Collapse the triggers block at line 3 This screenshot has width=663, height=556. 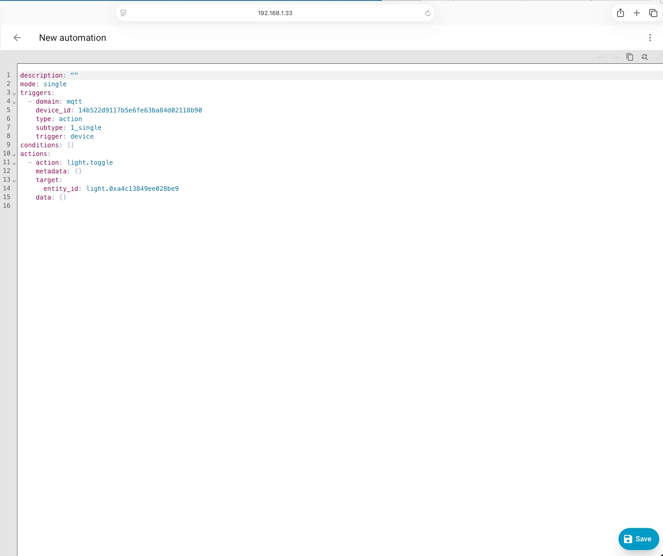coord(14,94)
